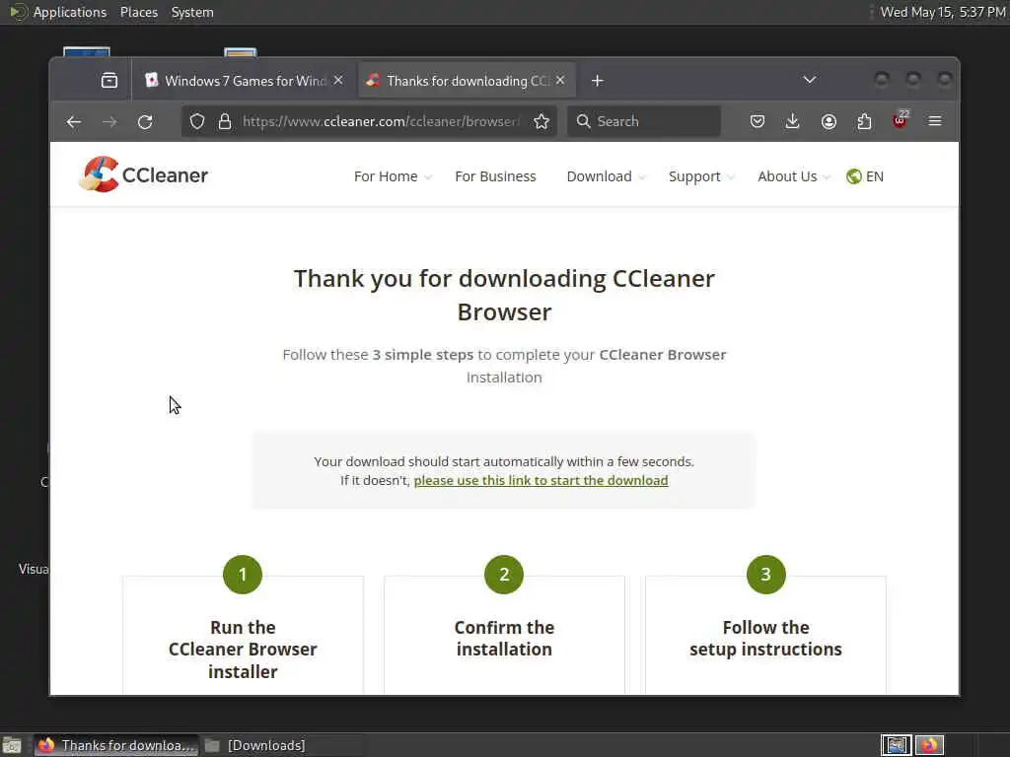
Task: Click the date and time clock
Action: 943,12
